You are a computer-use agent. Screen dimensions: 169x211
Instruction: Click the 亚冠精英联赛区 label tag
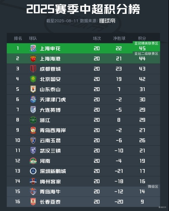pyautogui.click(x=146, y=43)
